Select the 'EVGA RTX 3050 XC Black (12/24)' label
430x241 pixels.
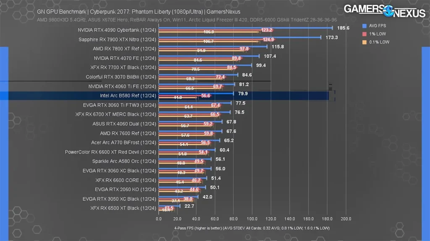119,199
